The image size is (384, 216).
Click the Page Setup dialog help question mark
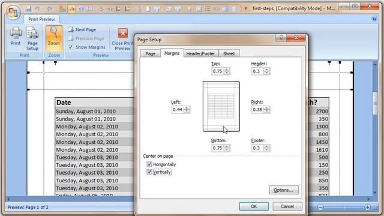pos(281,37)
